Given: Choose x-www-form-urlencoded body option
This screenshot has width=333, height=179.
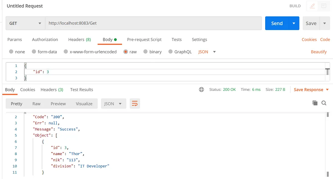Looking at the screenshot, I should [66, 52].
